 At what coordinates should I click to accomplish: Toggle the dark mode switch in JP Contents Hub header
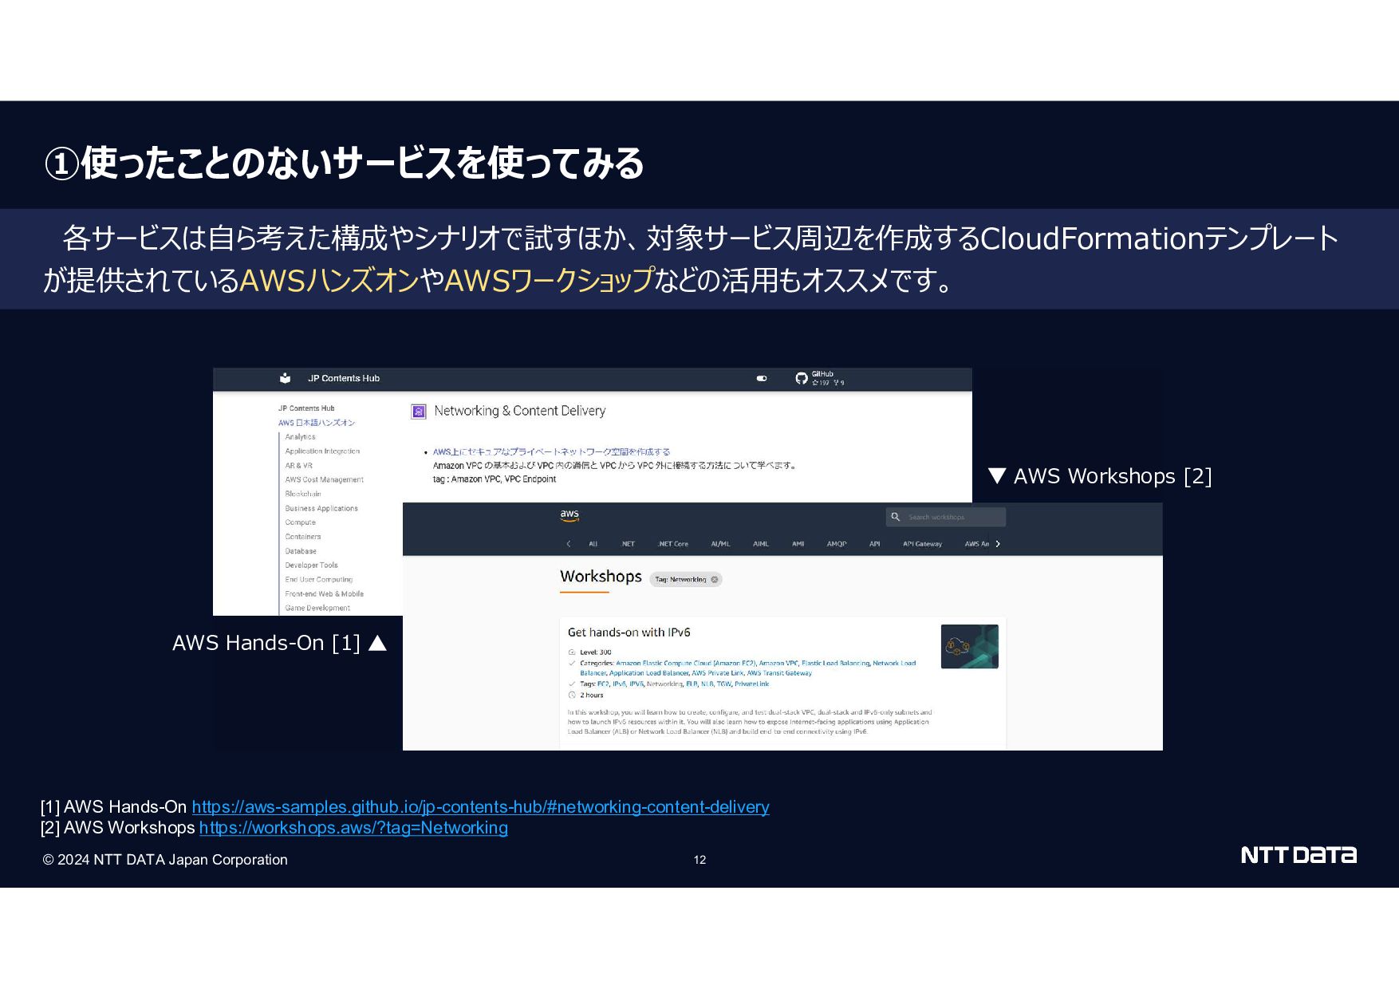762,379
